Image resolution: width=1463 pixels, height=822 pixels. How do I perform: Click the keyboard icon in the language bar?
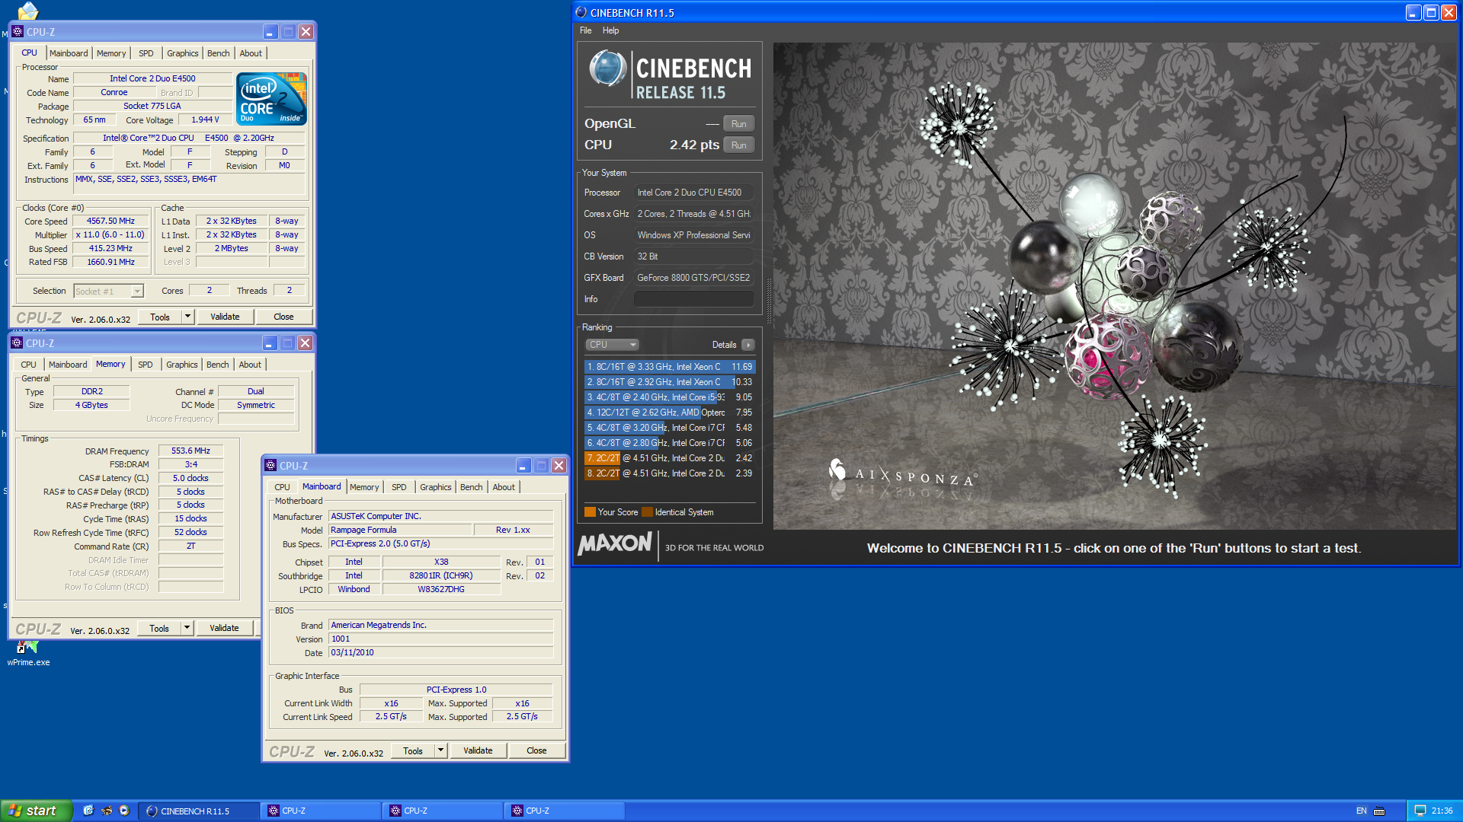pyautogui.click(x=1379, y=811)
